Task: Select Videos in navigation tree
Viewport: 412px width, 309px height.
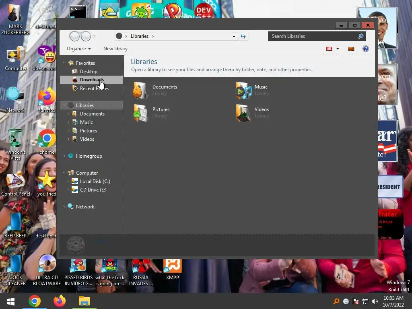Action: (87, 139)
